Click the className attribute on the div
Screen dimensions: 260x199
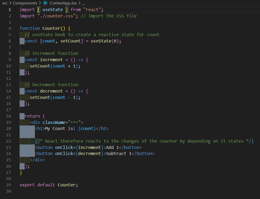coord(54,122)
